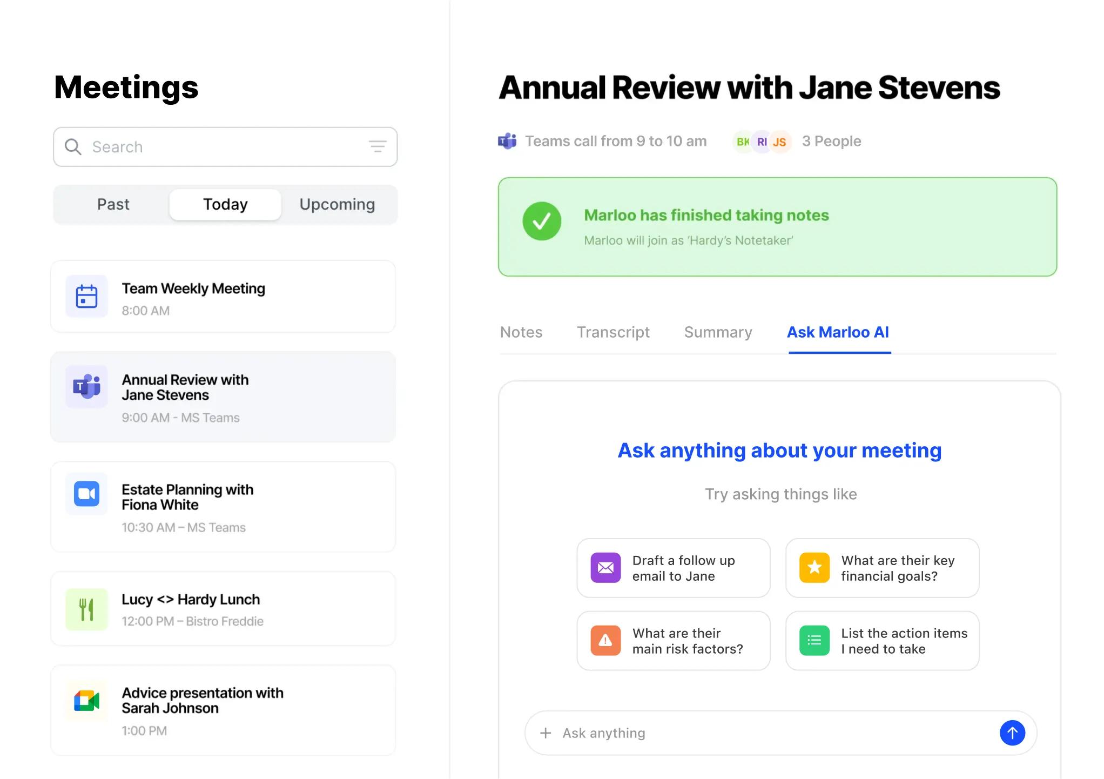
Task: Open the Transcript tab
Action: (613, 332)
